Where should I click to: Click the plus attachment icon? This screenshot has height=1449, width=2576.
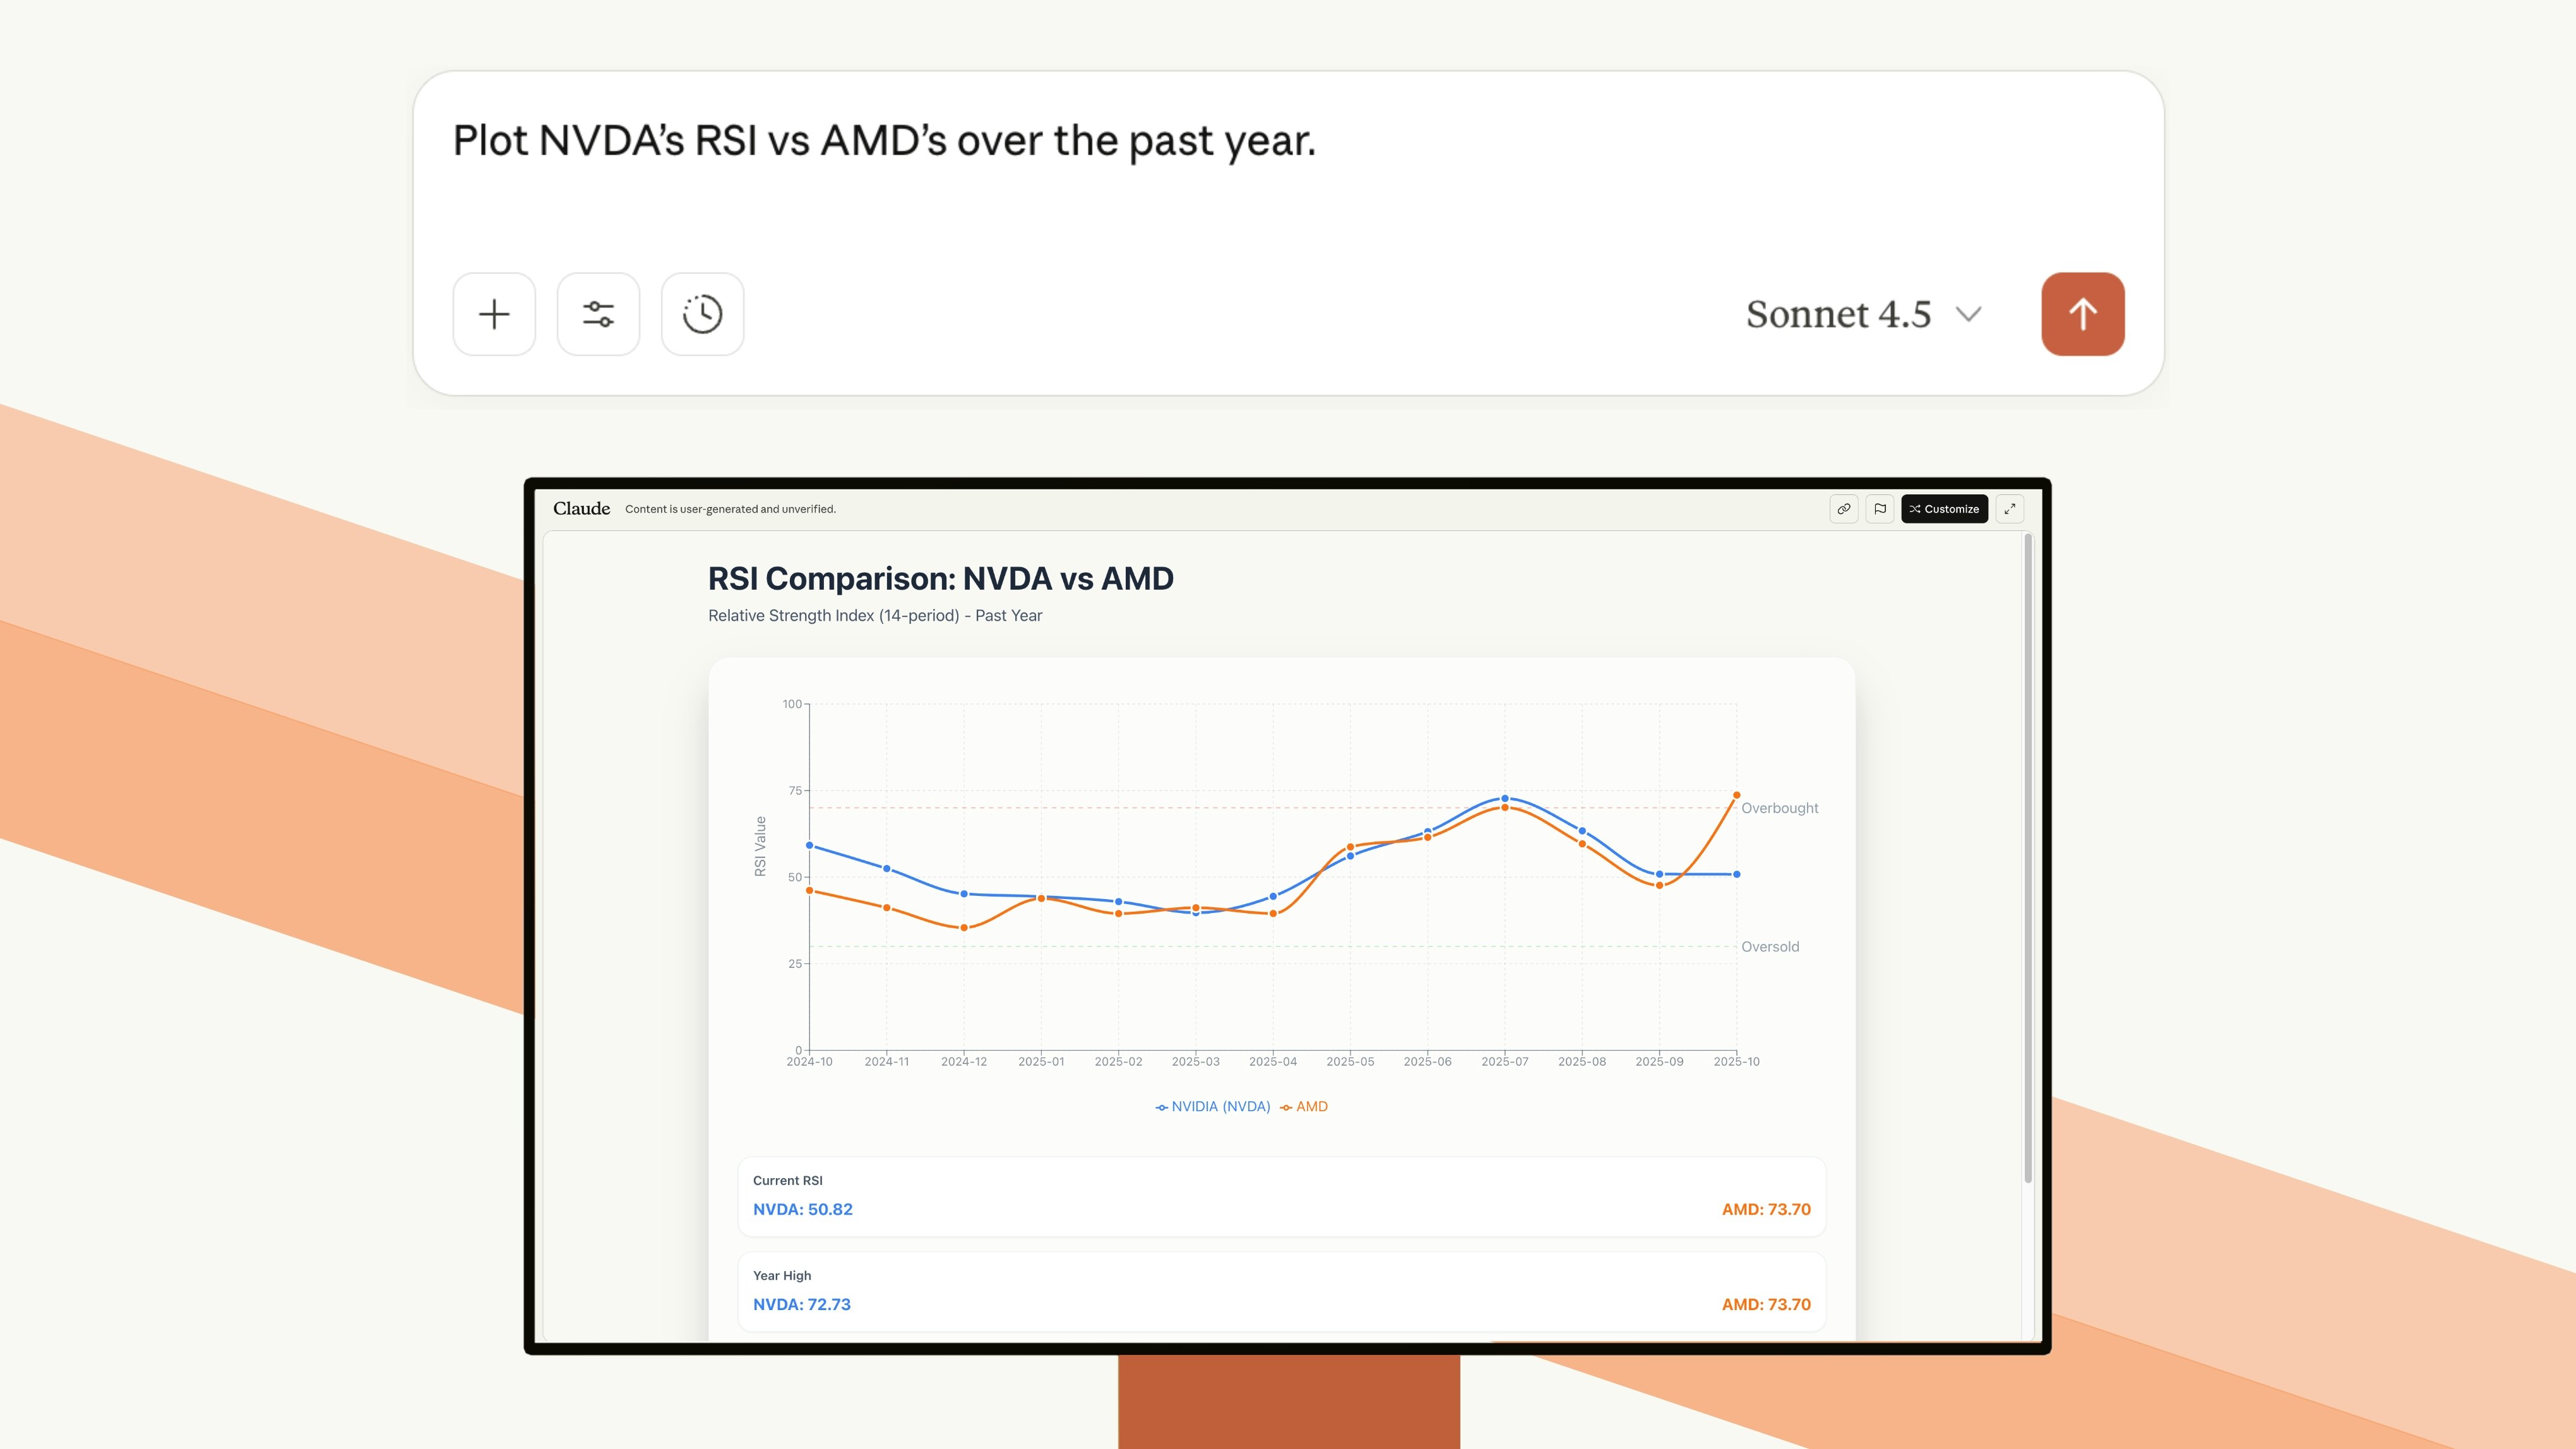click(494, 314)
